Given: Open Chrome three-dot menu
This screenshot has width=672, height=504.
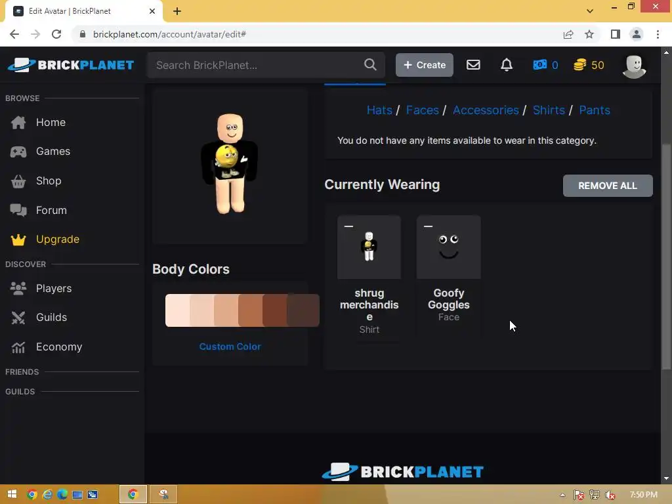Looking at the screenshot, I should (658, 34).
